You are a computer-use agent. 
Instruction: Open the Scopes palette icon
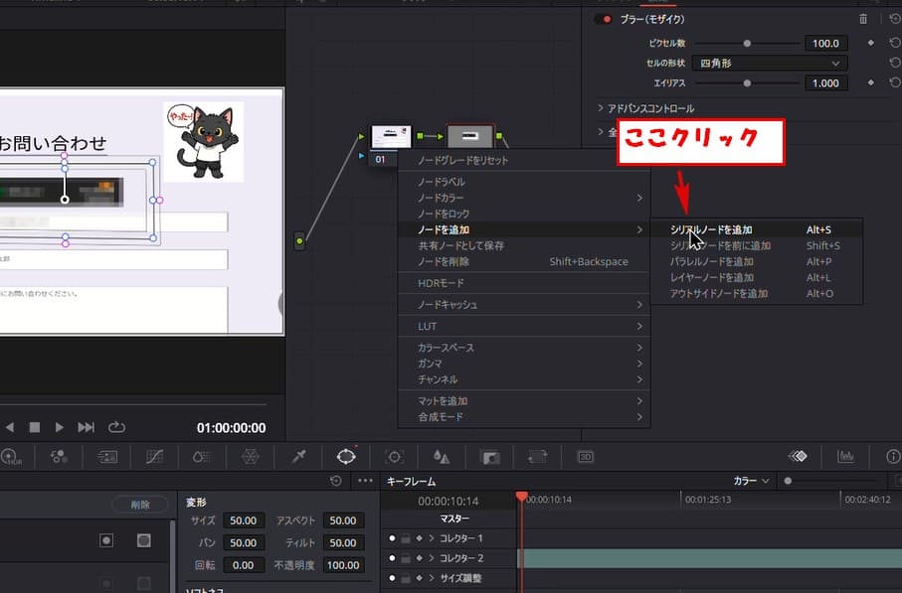845,456
